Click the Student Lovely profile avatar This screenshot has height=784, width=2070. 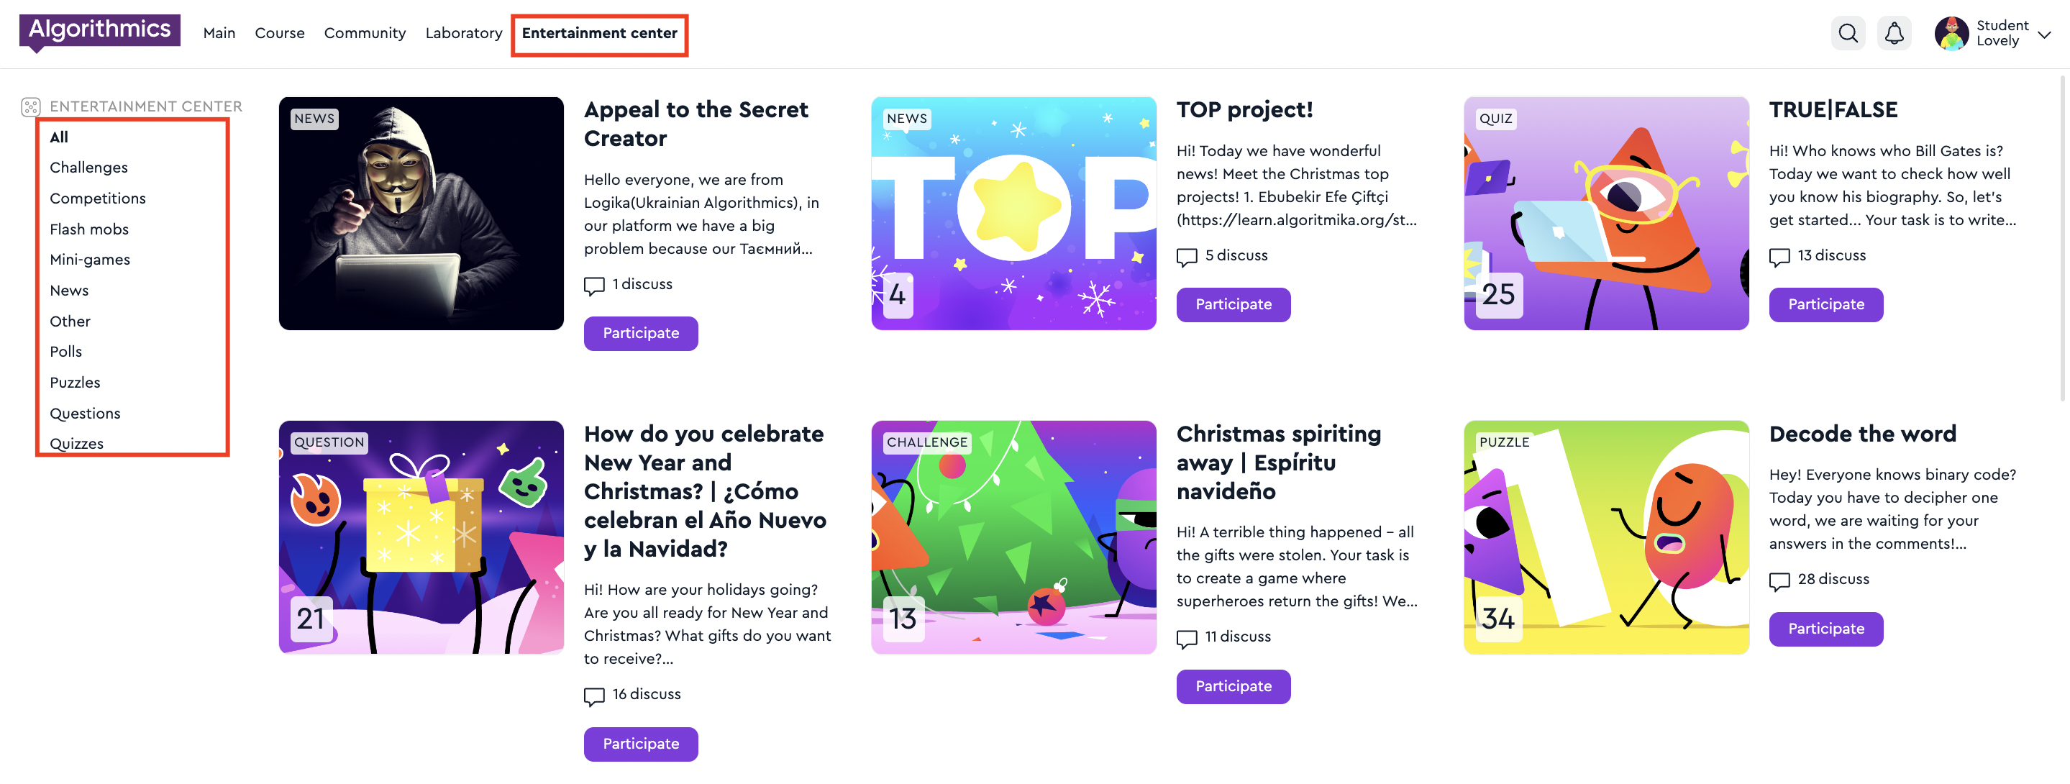(1951, 33)
